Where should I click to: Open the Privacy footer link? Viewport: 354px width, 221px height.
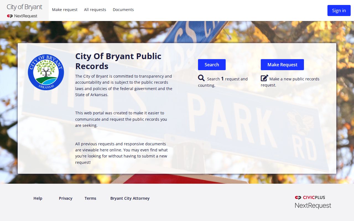(66, 198)
